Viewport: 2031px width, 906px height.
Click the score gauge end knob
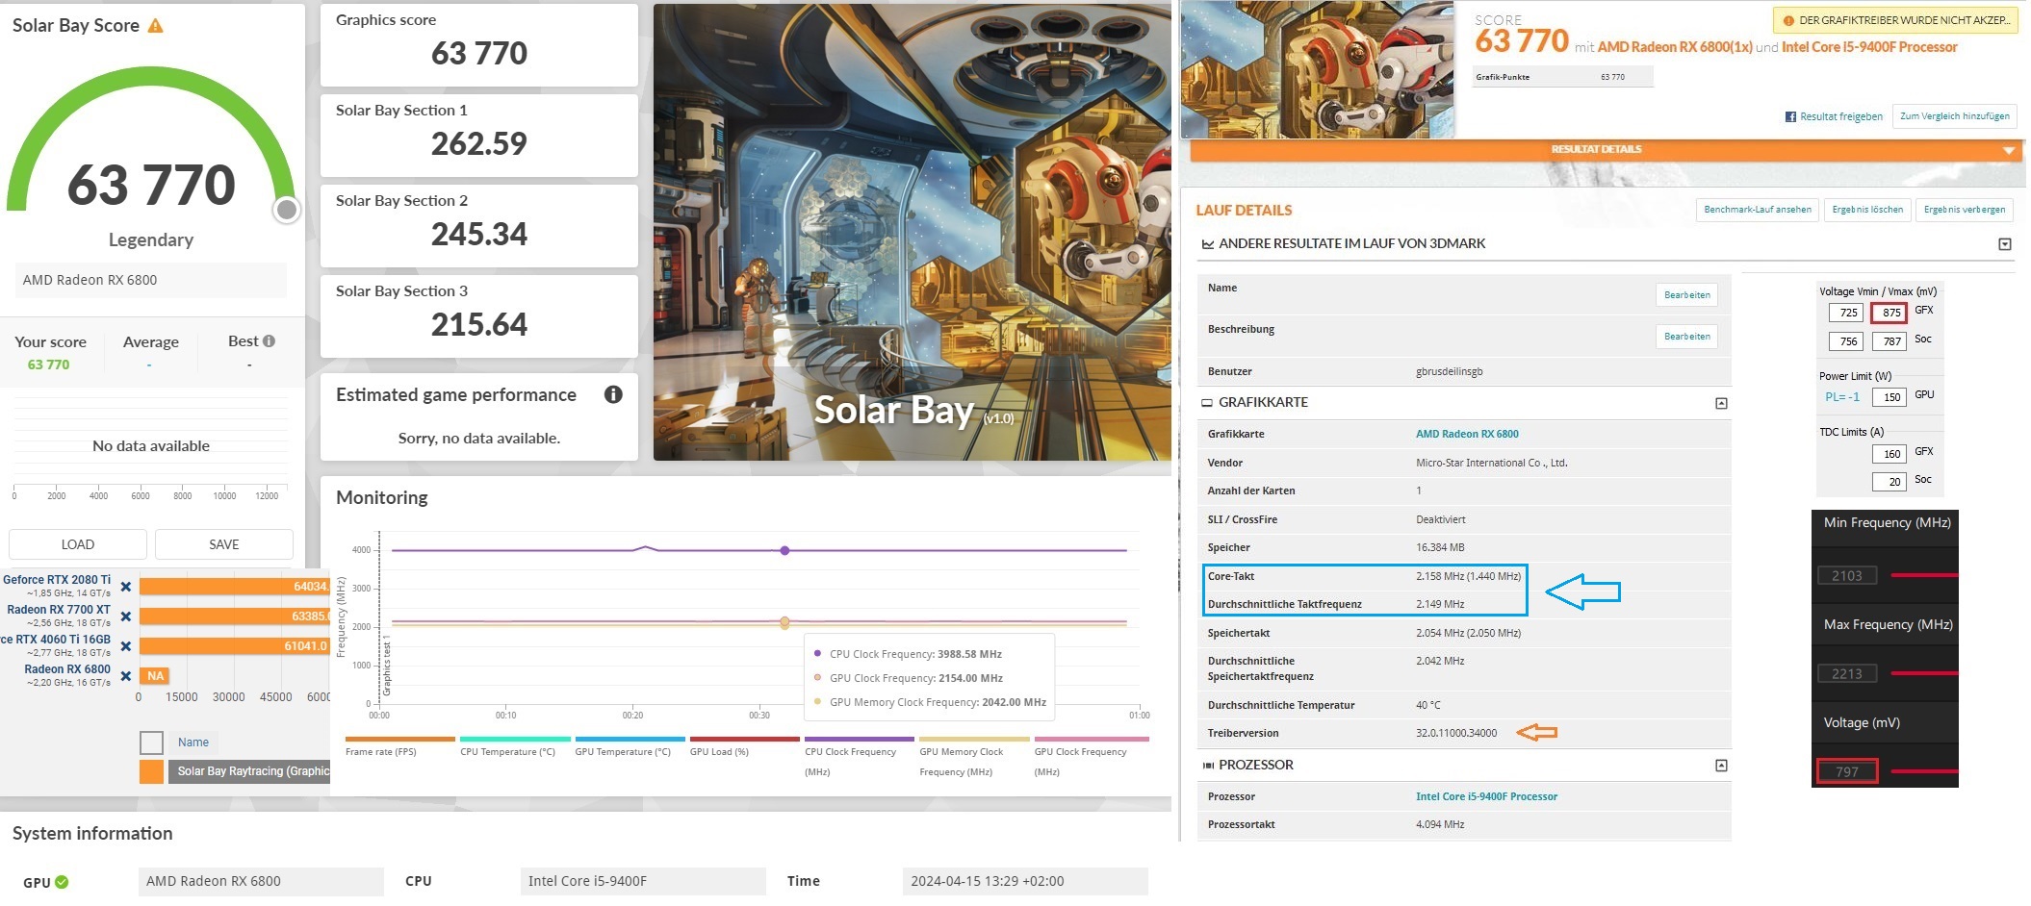tap(286, 210)
